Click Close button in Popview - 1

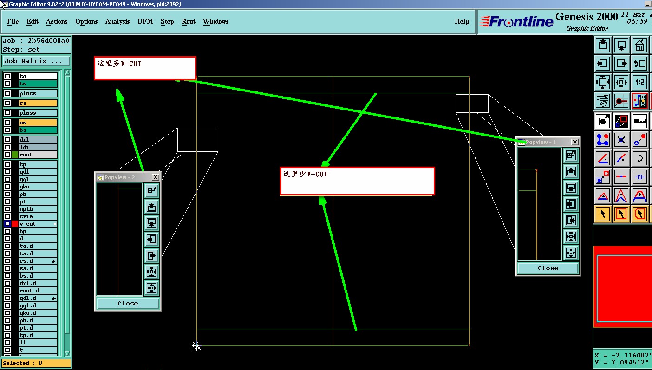coord(548,268)
